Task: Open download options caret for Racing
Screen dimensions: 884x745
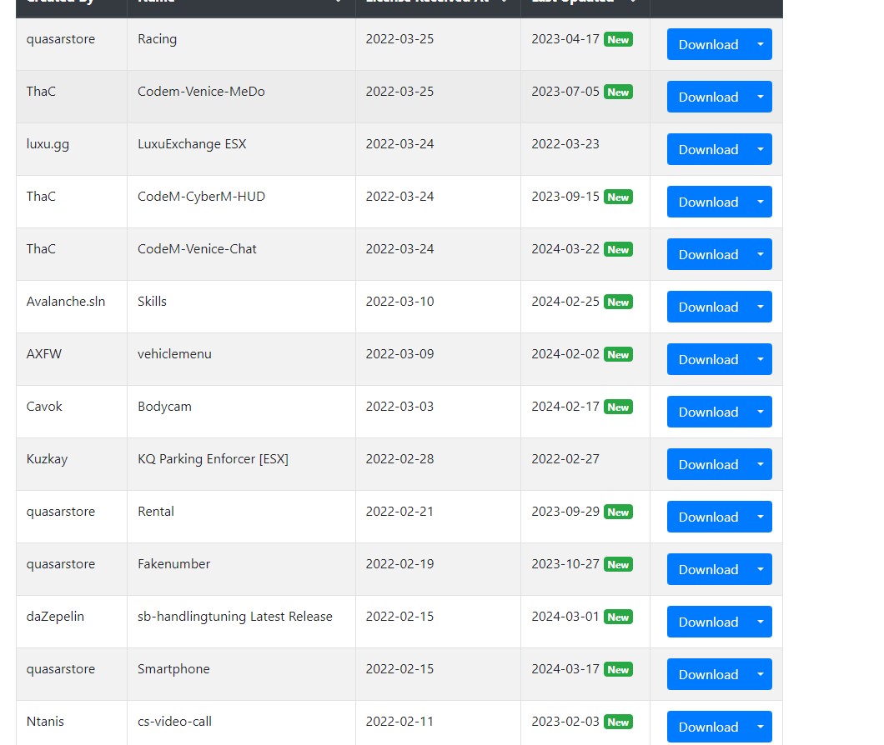Action: pyautogui.click(x=761, y=44)
